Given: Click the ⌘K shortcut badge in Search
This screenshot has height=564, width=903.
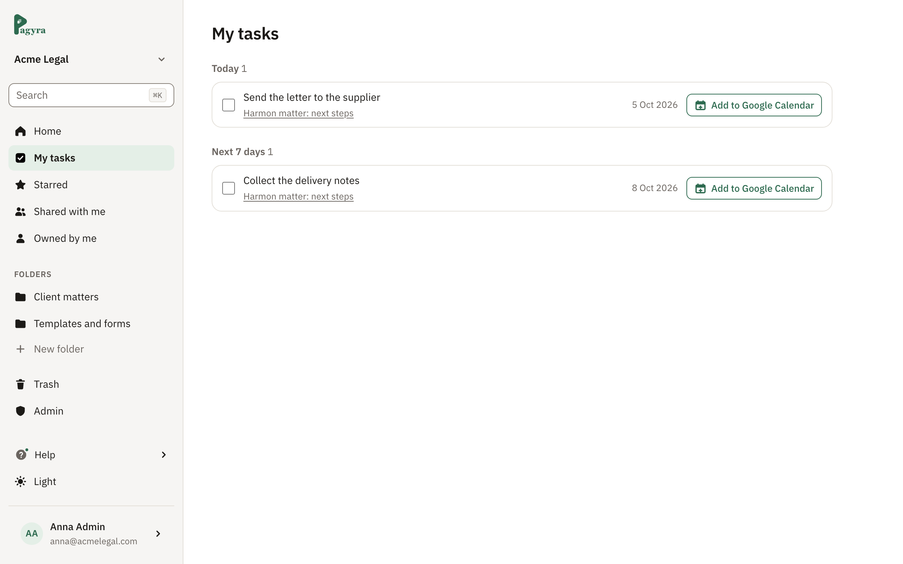Looking at the screenshot, I should tap(157, 95).
